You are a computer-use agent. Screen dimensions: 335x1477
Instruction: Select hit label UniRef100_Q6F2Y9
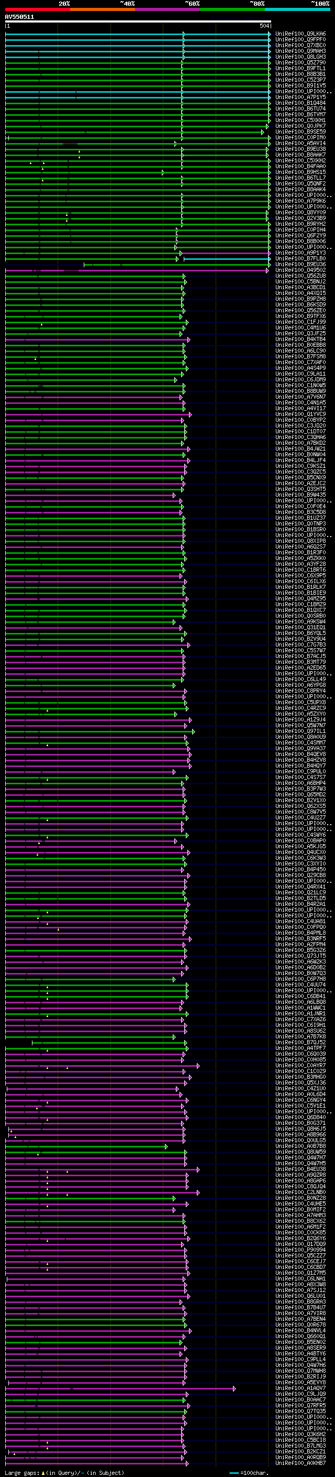pos(300,236)
